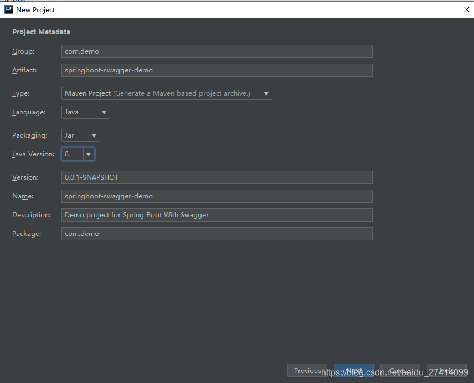Click the Group input field

(217, 51)
